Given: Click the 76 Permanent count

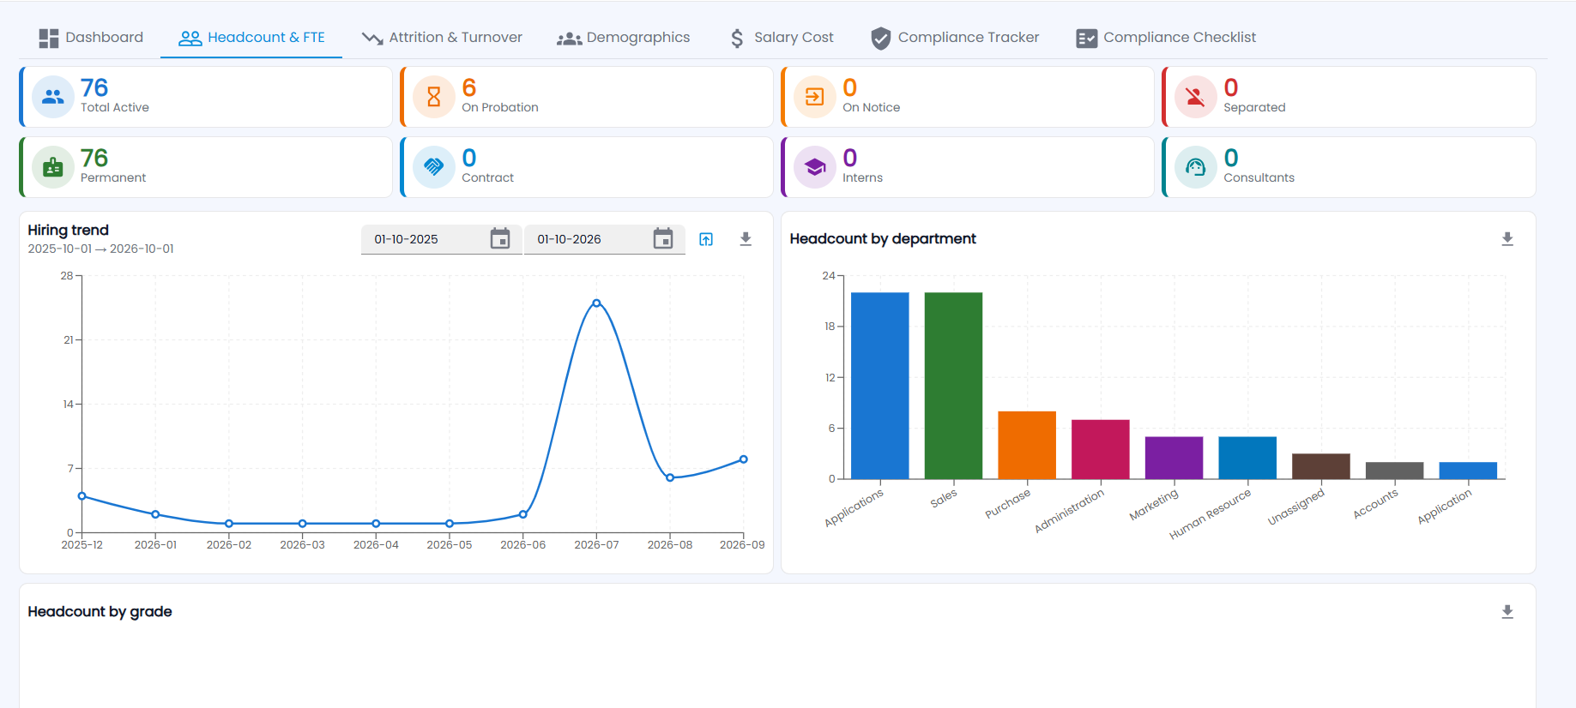Looking at the screenshot, I should pos(94,158).
